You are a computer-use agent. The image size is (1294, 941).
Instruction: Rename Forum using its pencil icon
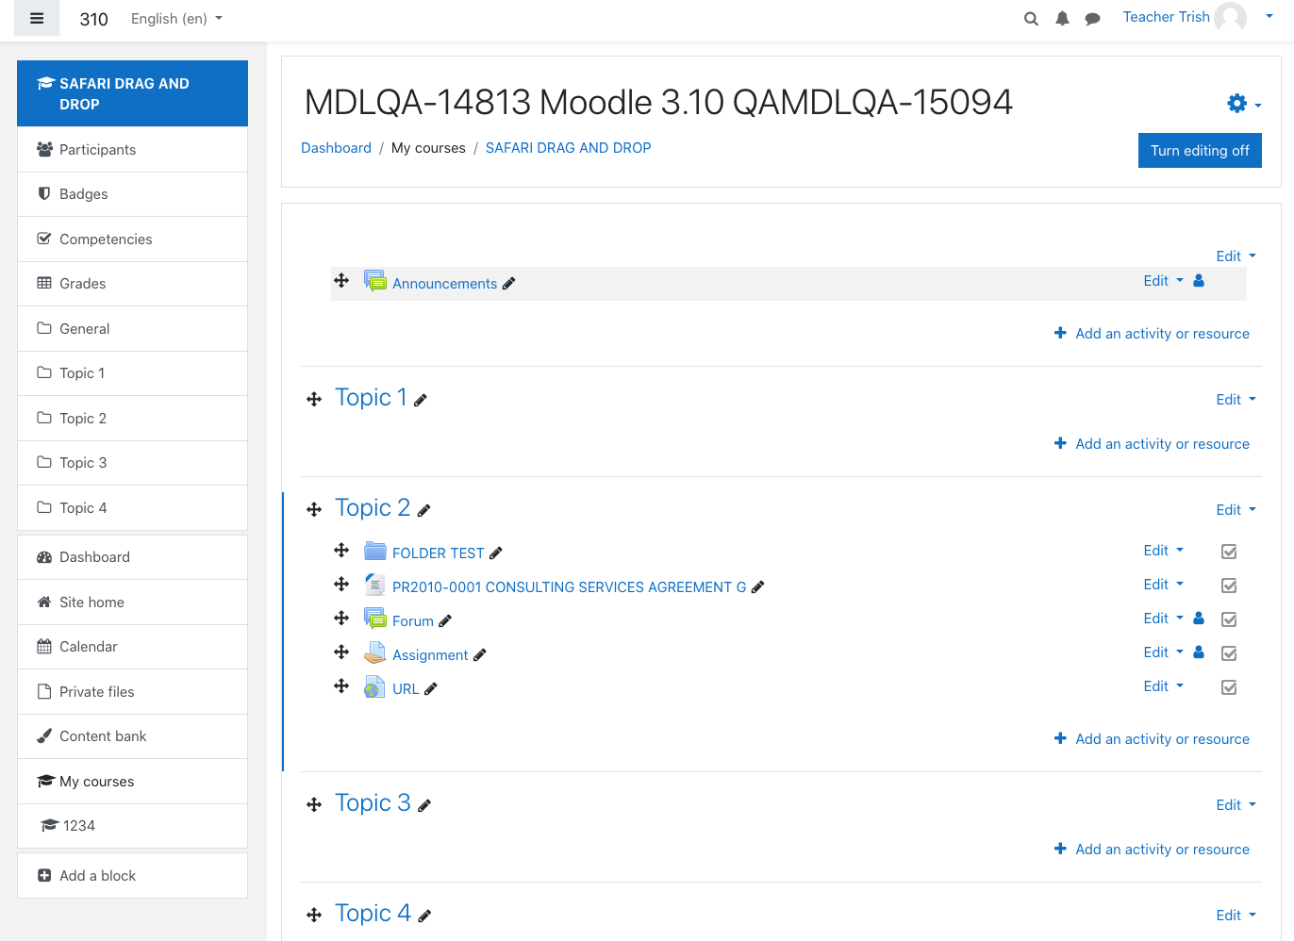(445, 621)
